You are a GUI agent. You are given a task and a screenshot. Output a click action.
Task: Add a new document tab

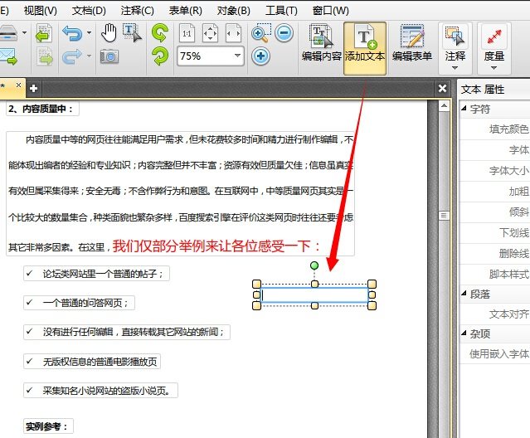pyautogui.click(x=33, y=89)
